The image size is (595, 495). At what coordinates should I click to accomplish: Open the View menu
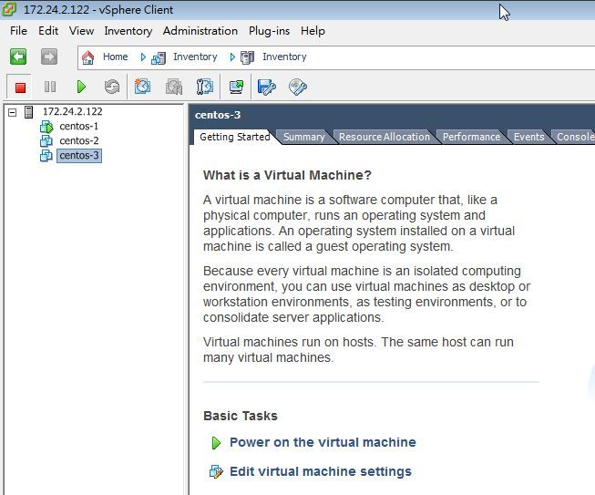(x=81, y=31)
